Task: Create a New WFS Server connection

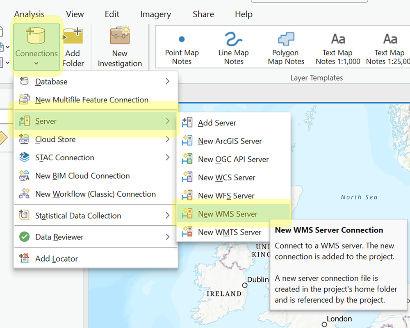Action: tap(226, 196)
